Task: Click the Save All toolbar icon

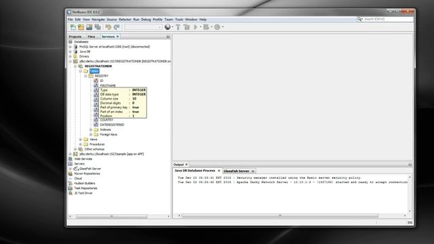Action: pos(98,27)
